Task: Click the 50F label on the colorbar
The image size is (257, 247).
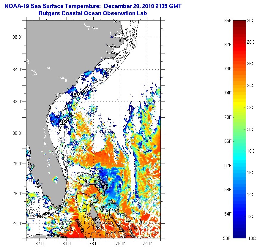Action: click(228, 238)
